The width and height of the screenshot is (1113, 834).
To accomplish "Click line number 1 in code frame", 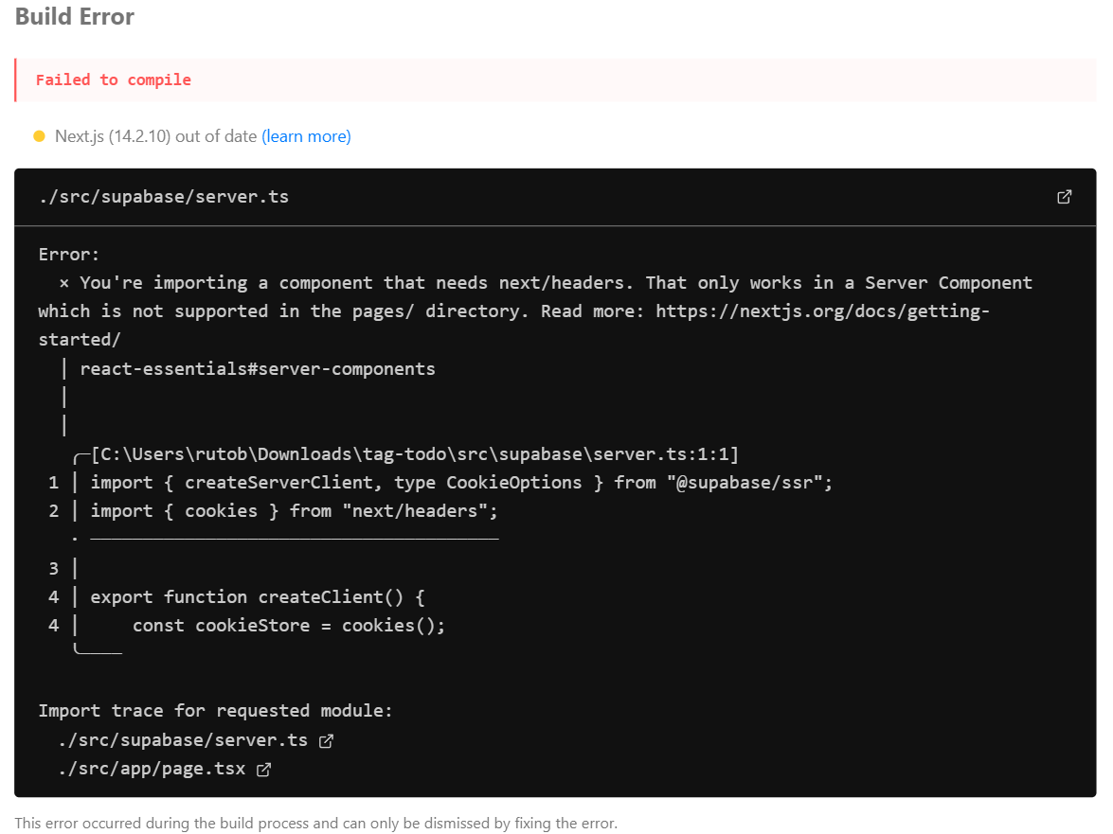I will [x=53, y=483].
